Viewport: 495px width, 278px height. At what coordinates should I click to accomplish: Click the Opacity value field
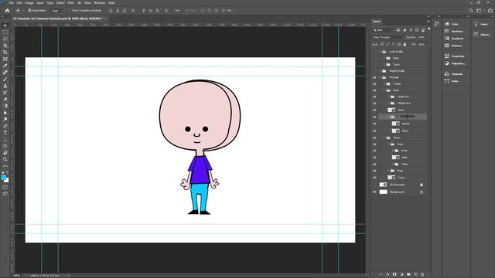(x=422, y=37)
